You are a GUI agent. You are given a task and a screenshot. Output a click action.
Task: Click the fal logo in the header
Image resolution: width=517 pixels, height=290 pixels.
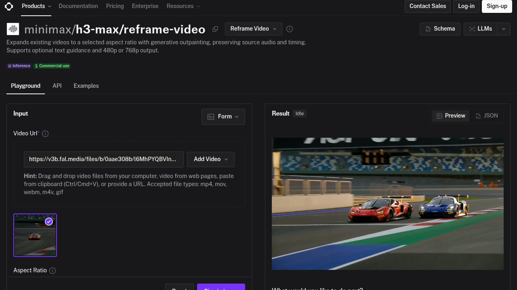[9, 6]
